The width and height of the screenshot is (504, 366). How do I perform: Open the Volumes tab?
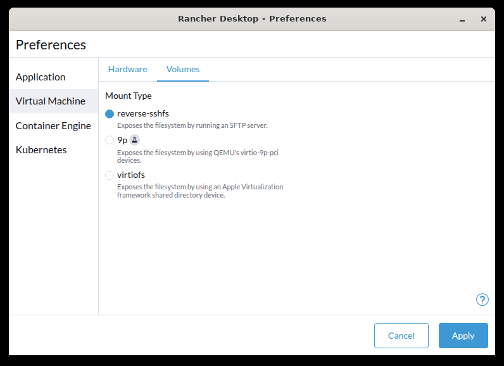point(183,69)
